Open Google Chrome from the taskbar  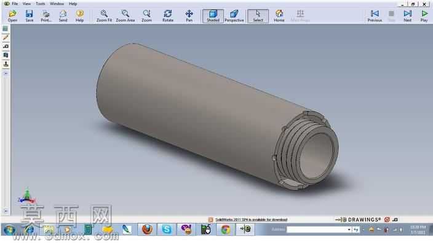pyautogui.click(x=225, y=229)
